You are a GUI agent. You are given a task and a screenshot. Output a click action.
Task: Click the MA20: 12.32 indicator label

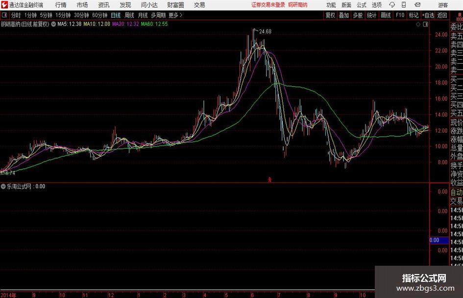[125, 24]
